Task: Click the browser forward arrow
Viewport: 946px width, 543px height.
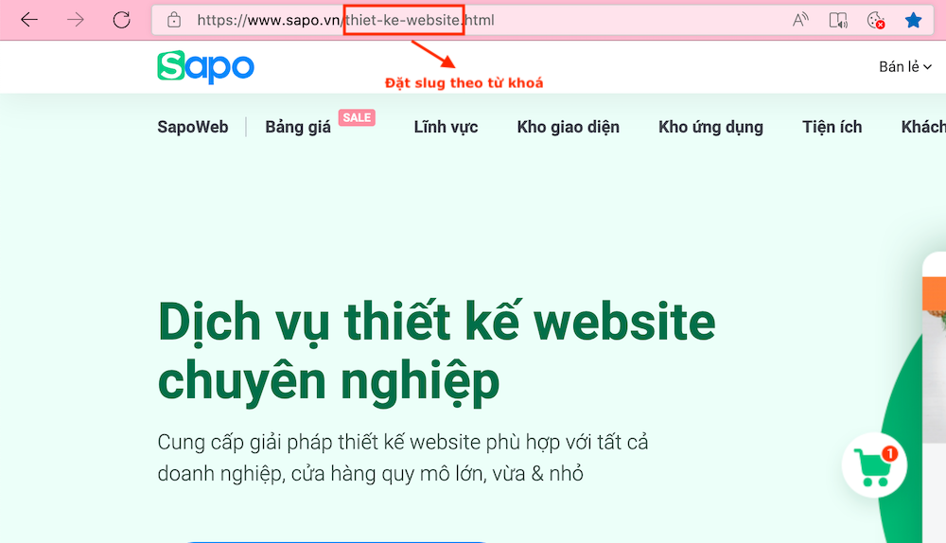Action: tap(76, 20)
